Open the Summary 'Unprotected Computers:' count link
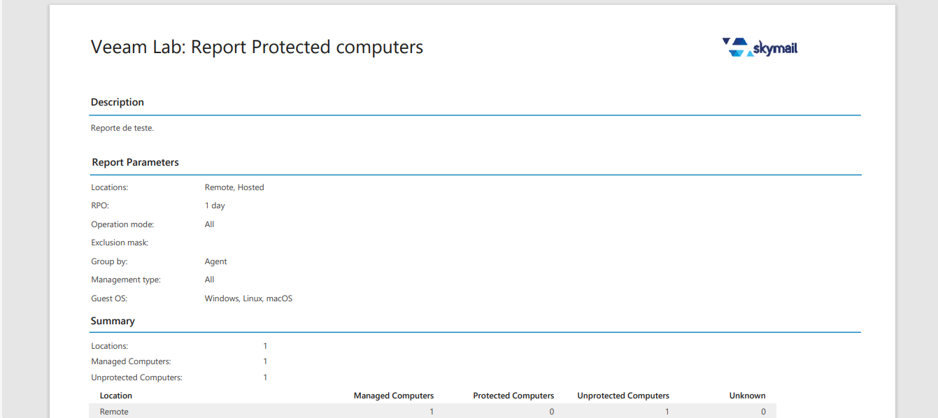938x418 pixels. coord(265,377)
